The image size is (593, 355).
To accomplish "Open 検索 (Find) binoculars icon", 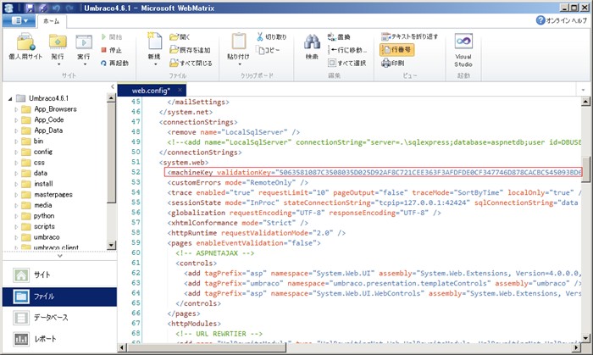I will pos(312,42).
